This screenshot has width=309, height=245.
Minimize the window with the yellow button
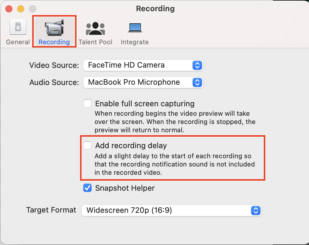click(x=21, y=9)
